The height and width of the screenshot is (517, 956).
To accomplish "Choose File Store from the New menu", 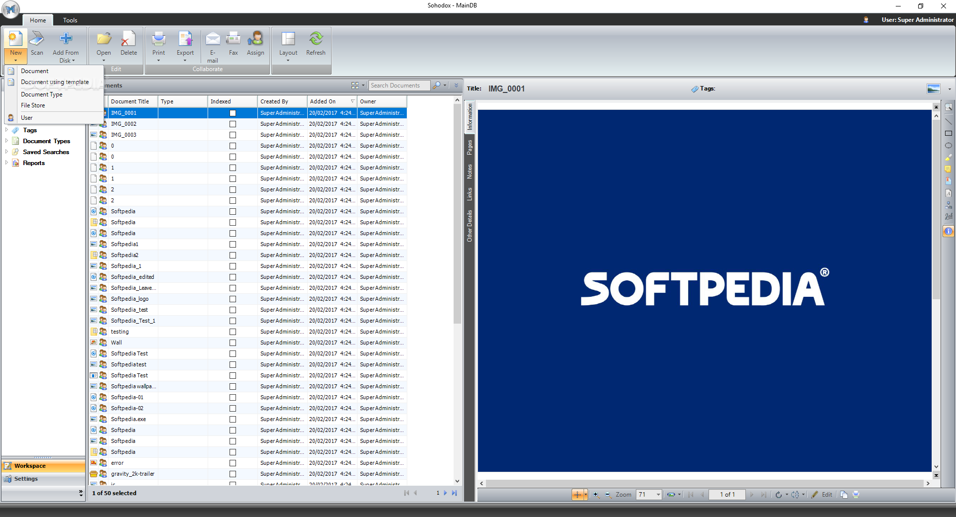I will (x=33, y=105).
